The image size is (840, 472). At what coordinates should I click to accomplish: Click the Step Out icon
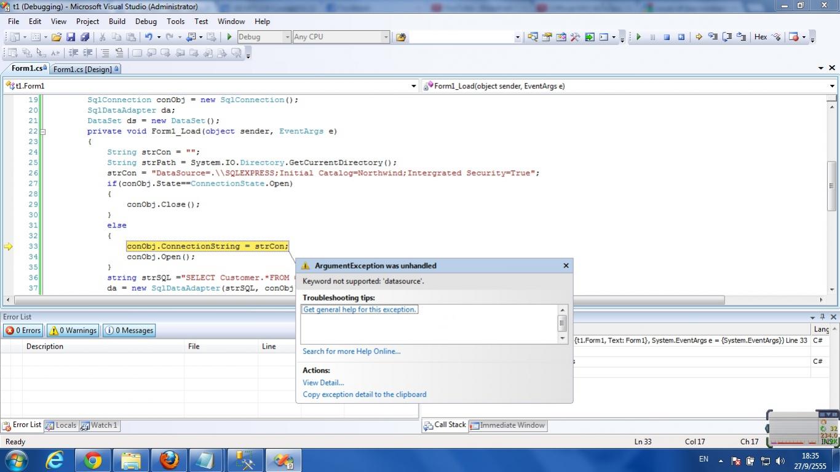point(742,37)
